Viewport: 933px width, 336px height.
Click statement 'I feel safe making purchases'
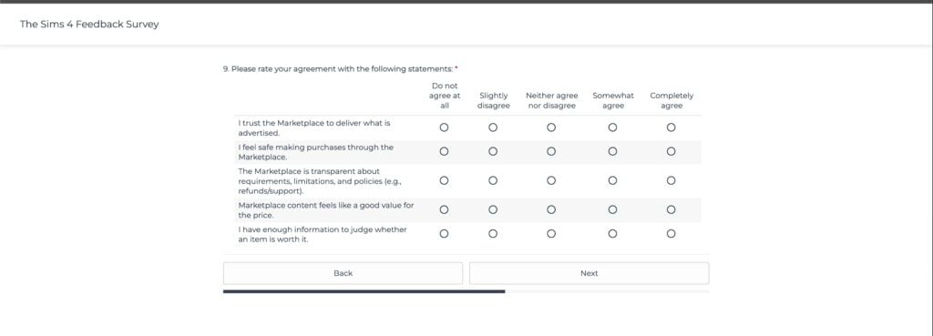click(315, 152)
